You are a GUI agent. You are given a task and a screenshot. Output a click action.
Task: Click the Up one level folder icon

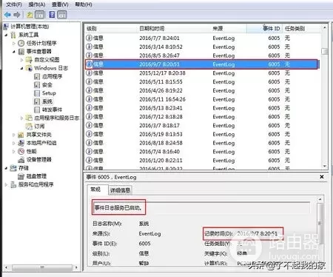pyautogui.click(x=30, y=15)
